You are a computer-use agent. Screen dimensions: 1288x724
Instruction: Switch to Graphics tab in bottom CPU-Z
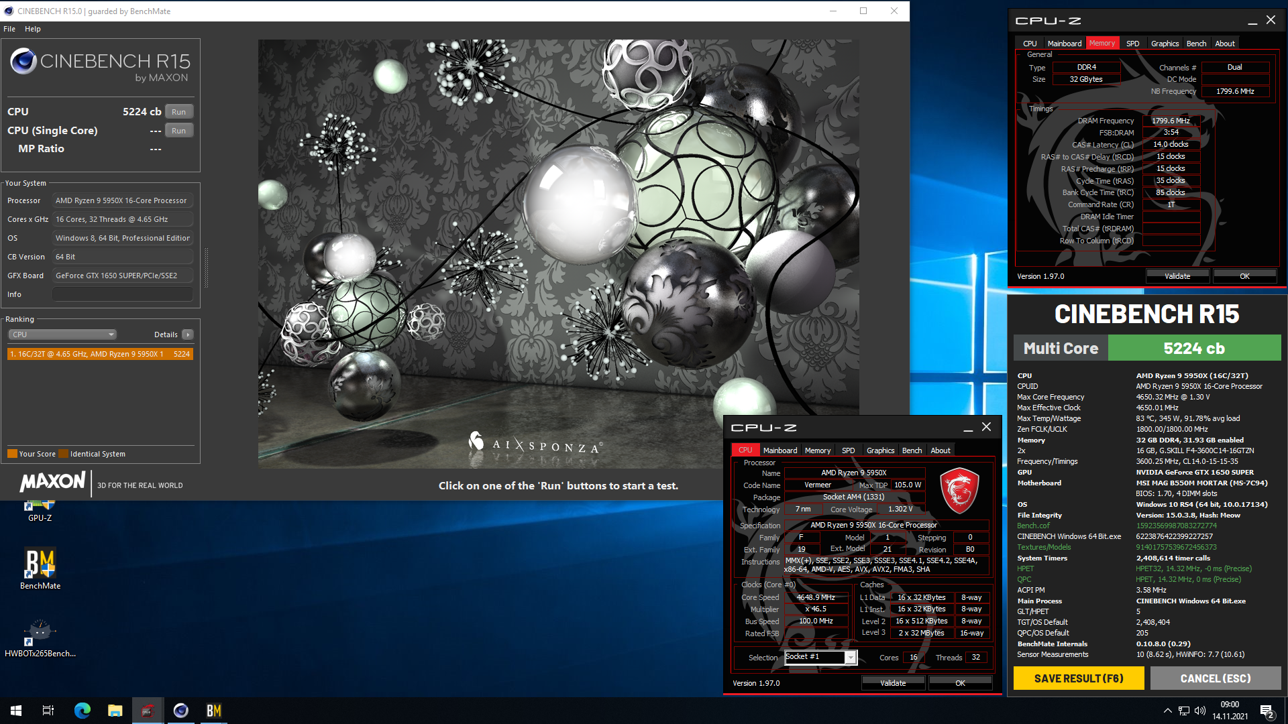point(880,450)
